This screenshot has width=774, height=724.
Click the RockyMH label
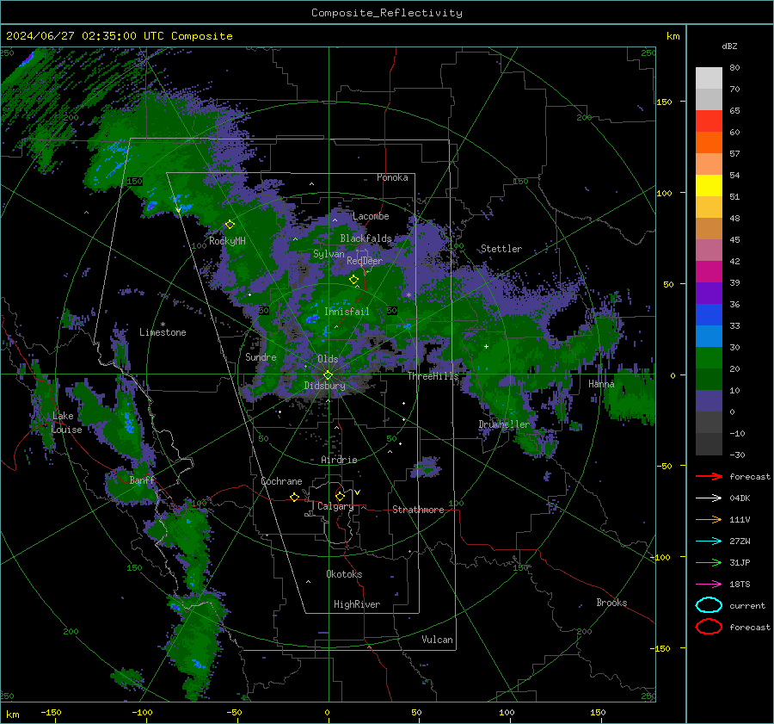point(227,241)
